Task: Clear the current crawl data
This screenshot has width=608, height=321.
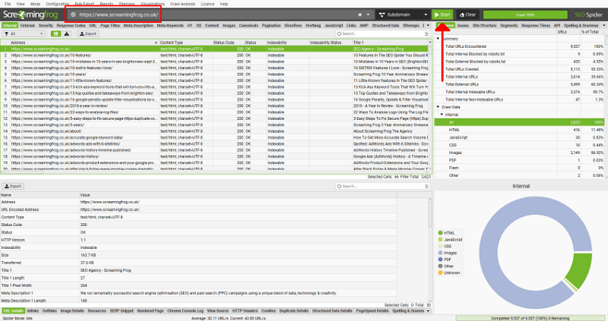Action: coord(467,14)
